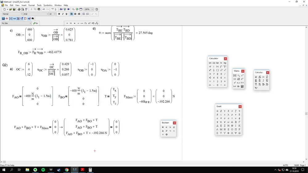Open the Help question mark icon
The image size is (308, 173).
point(97,9)
